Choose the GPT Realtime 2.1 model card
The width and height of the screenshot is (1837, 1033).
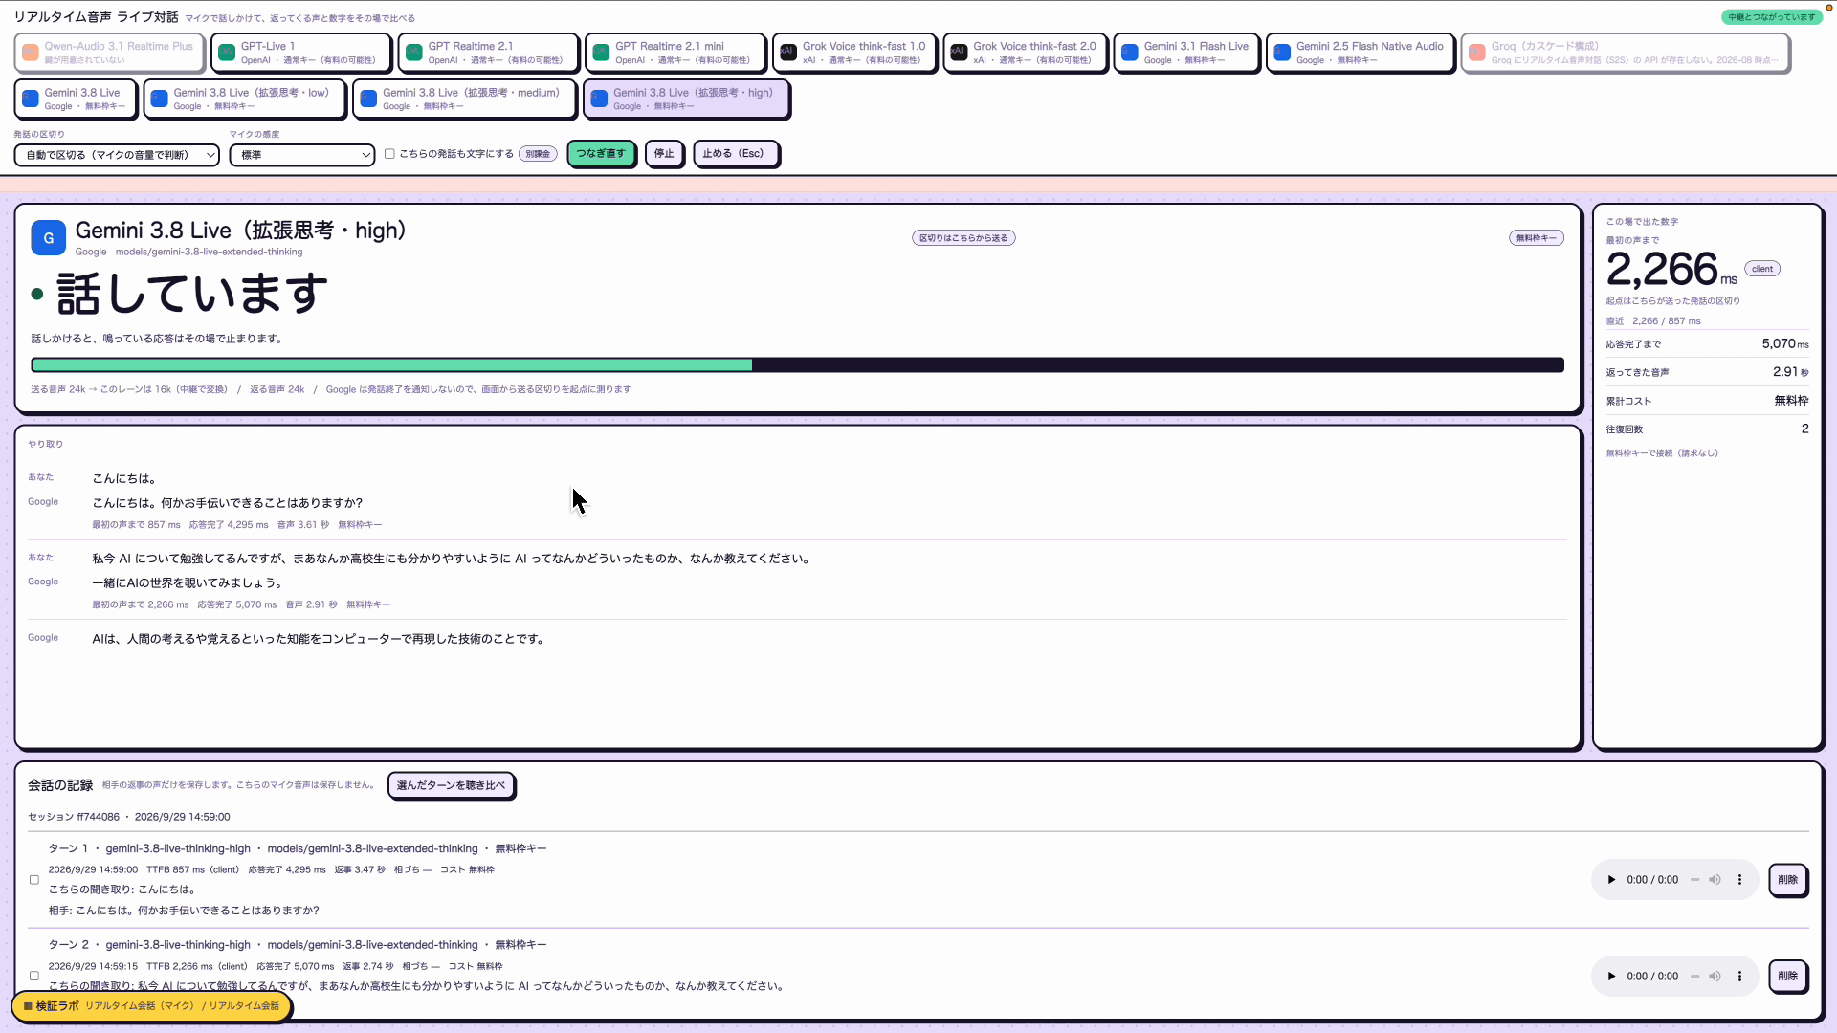pyautogui.click(x=488, y=53)
